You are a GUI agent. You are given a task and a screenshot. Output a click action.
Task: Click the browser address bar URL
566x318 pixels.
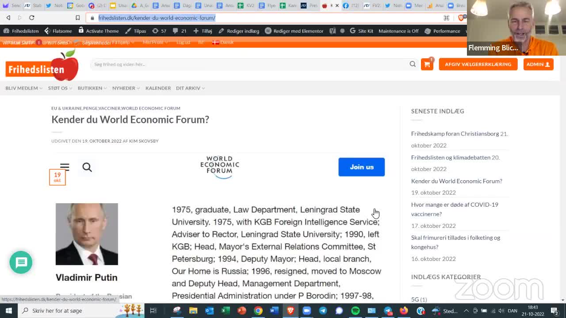157,18
